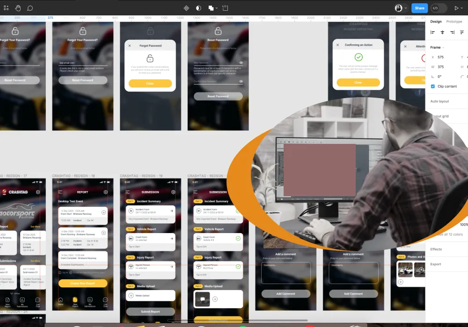
Task: Click the Create New Report button
Action: point(83,283)
